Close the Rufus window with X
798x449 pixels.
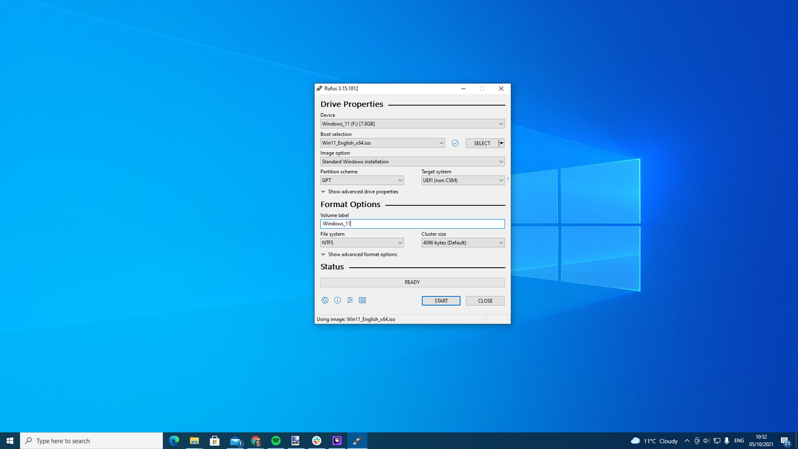point(501,89)
